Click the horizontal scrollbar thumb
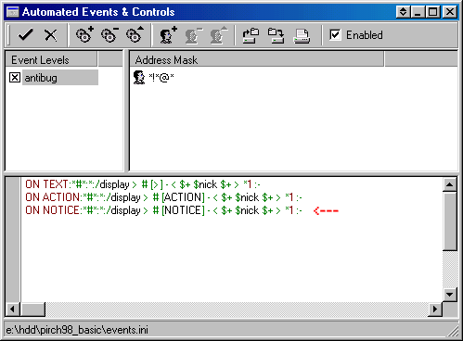The height and width of the screenshot is (341, 463). (32, 309)
